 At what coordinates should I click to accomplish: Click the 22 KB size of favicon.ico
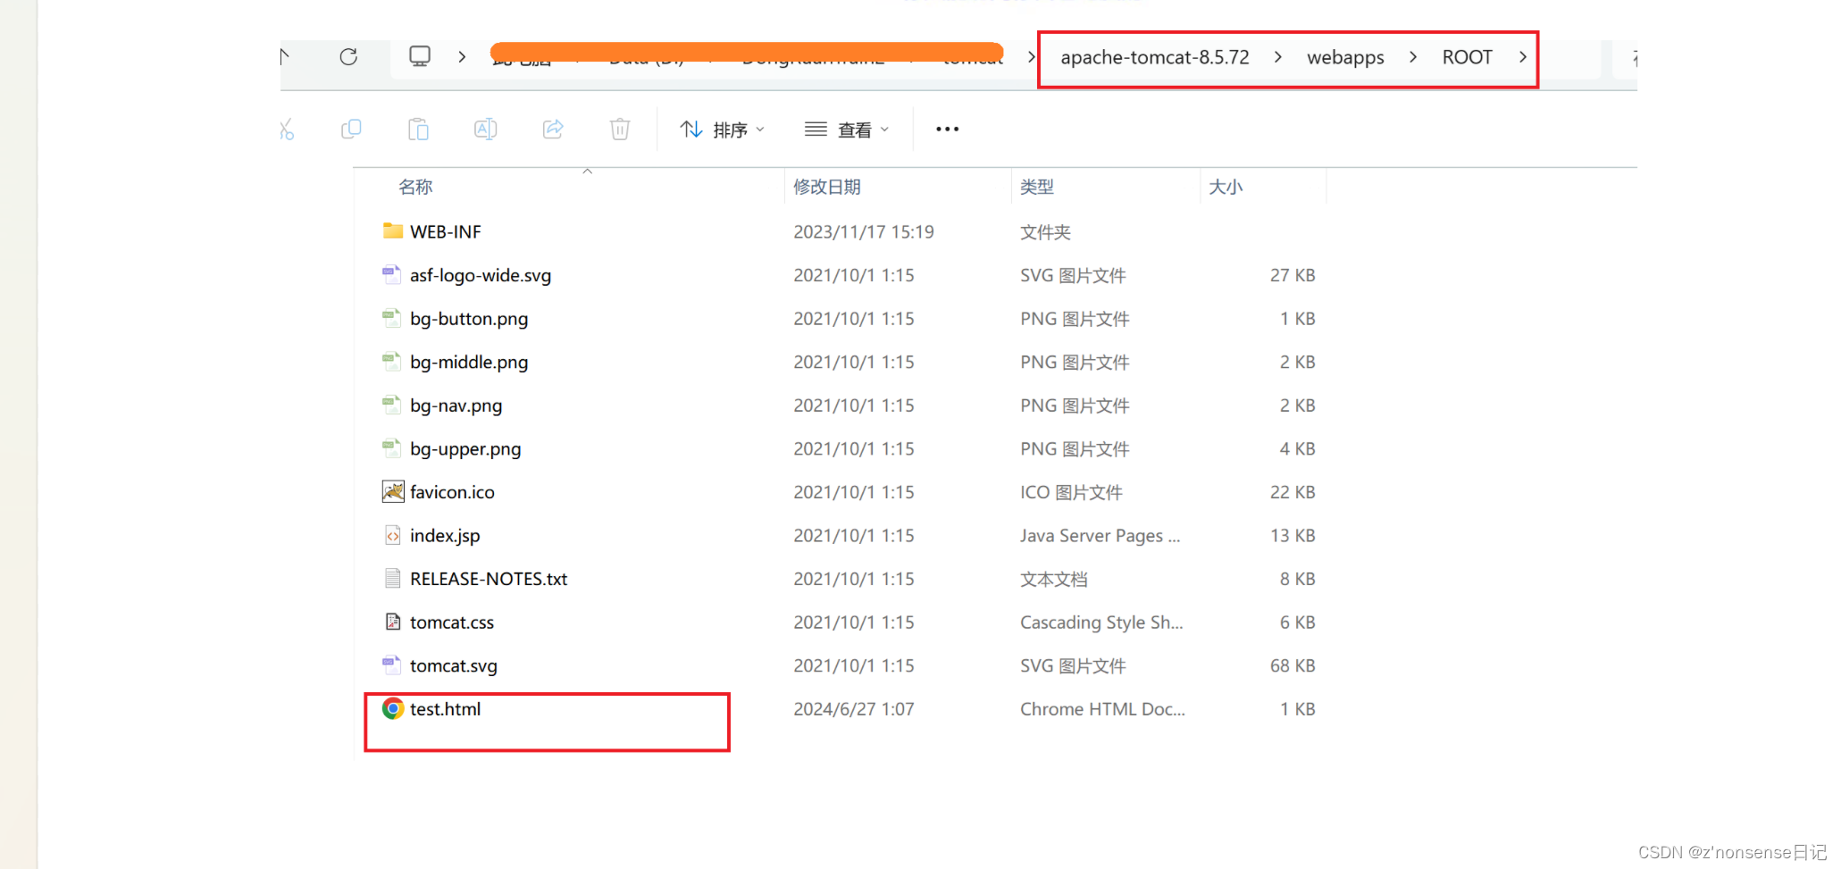click(1293, 491)
